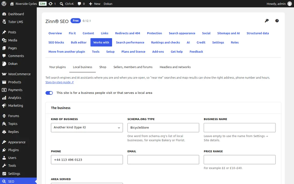This screenshot has width=294, height=184.
Task: Open WooCommerce in the sidebar
Action: [18, 74]
